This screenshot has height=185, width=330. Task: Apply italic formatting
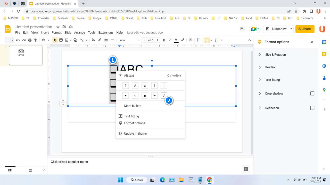[x=170, y=40]
